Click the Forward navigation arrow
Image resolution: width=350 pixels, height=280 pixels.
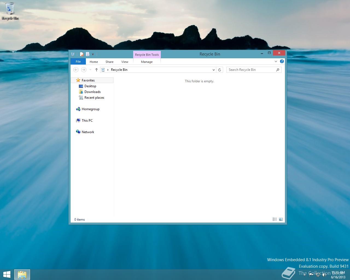[x=84, y=70]
